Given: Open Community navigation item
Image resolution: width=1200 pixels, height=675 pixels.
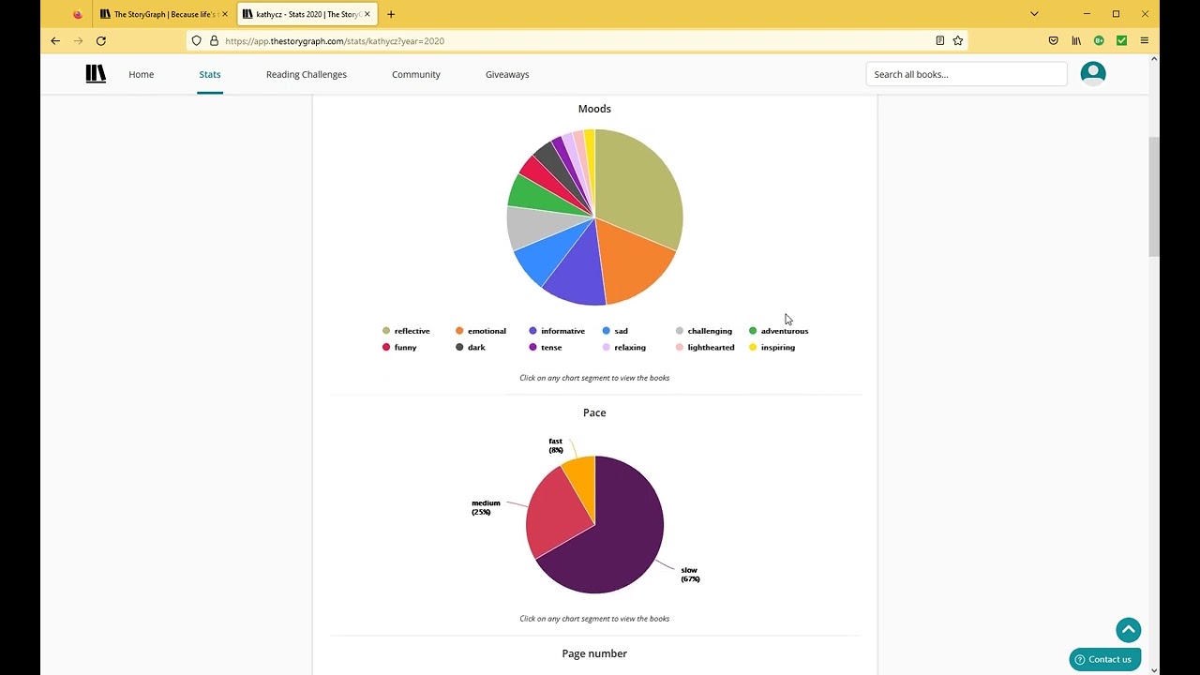Looking at the screenshot, I should 416,74.
